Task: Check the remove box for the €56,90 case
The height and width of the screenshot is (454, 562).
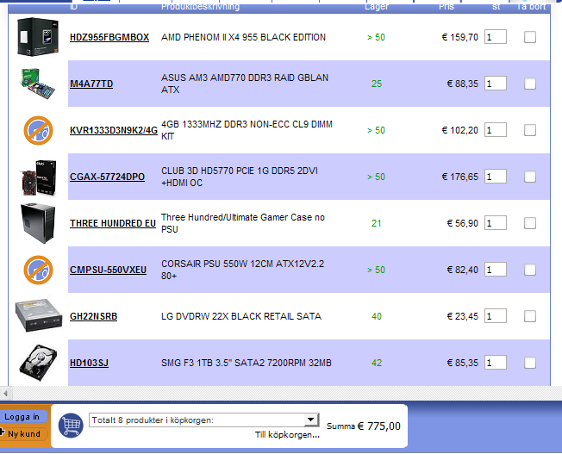Action: click(530, 223)
